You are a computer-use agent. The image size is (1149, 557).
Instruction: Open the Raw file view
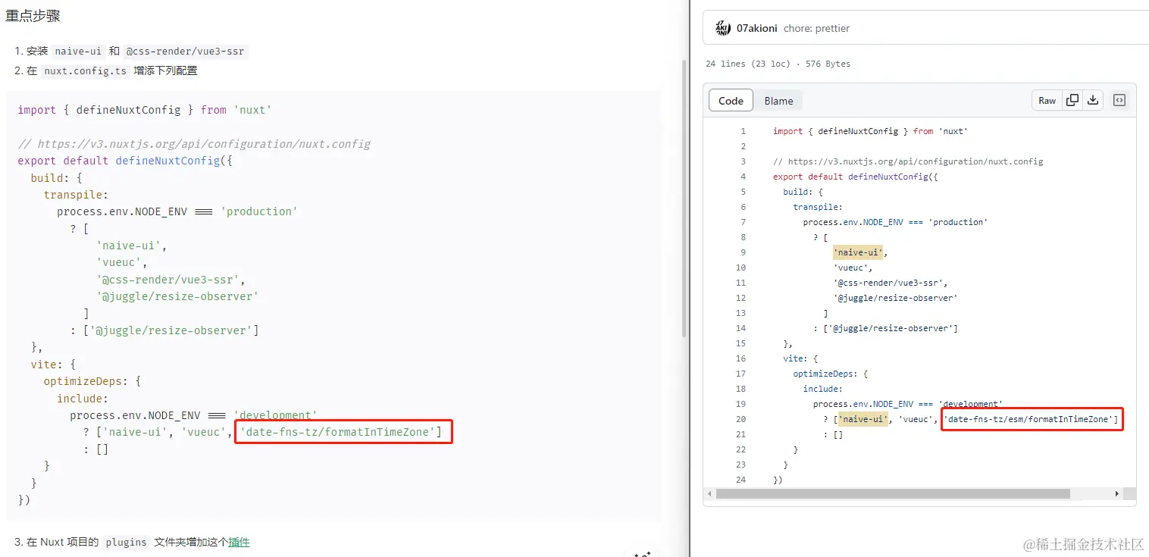coord(1047,101)
